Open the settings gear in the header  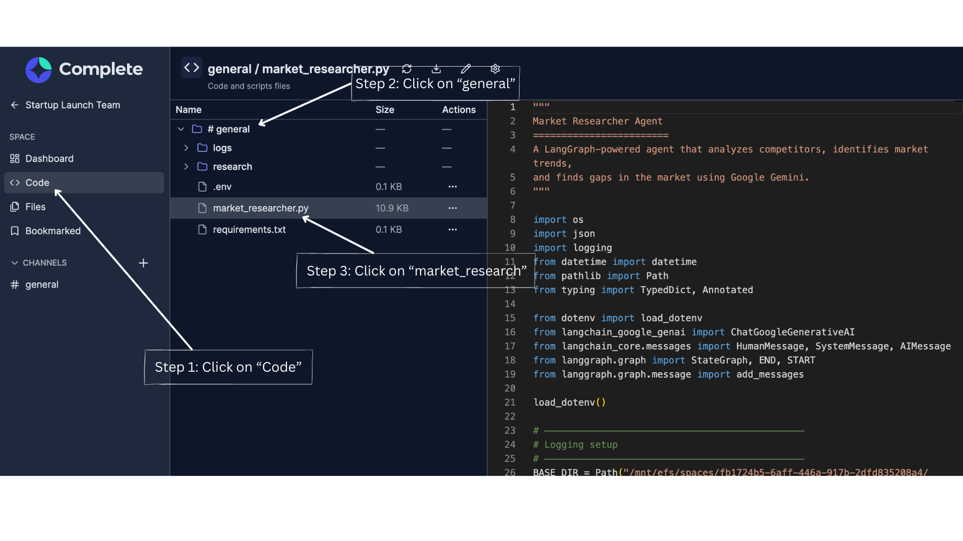point(496,69)
